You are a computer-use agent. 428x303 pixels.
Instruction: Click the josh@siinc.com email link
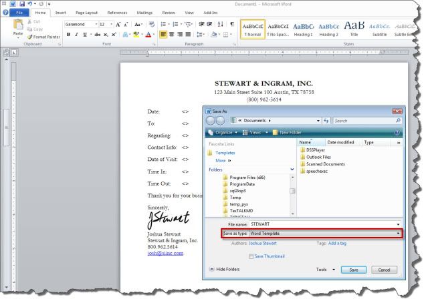pos(165,253)
